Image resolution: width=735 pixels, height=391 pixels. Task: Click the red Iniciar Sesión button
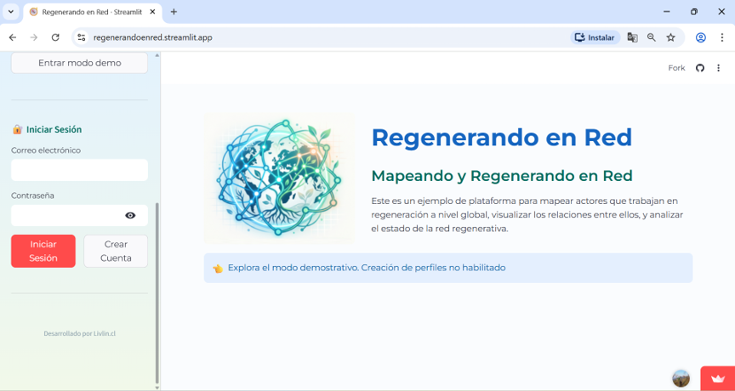coord(43,251)
